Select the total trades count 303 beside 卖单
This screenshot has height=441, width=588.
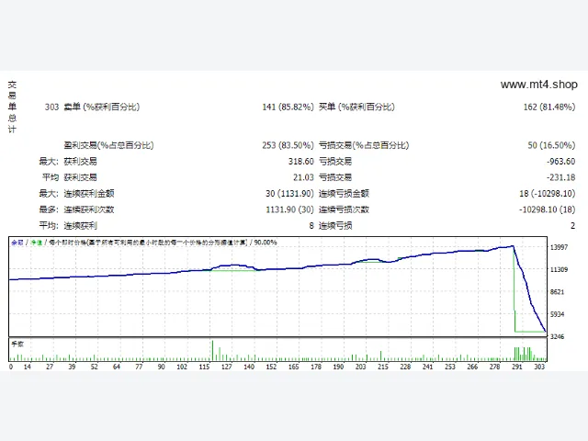tap(51, 107)
